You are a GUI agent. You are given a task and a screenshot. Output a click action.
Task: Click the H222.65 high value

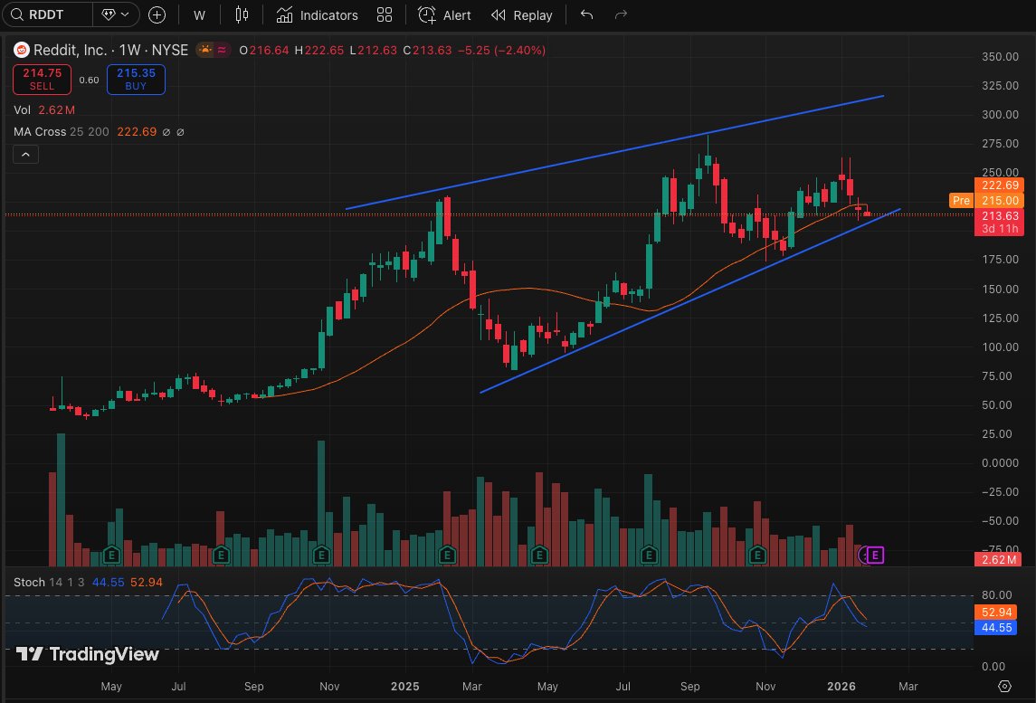pyautogui.click(x=319, y=51)
